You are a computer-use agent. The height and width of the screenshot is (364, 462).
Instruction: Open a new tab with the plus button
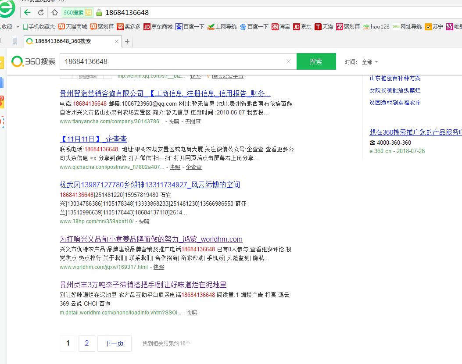coord(127,41)
